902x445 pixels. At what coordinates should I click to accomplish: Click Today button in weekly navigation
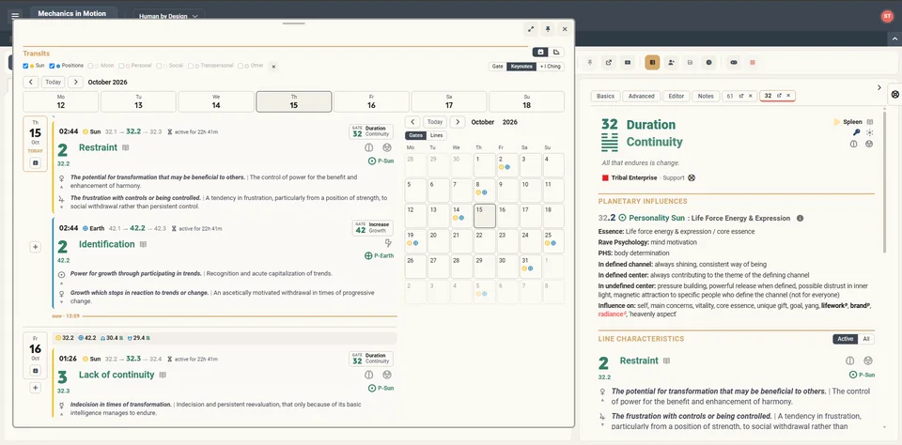pos(53,83)
